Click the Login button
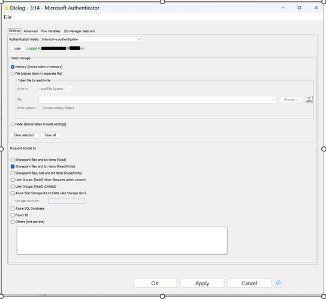Viewport: 326px width, 299px height. tap(17, 48)
